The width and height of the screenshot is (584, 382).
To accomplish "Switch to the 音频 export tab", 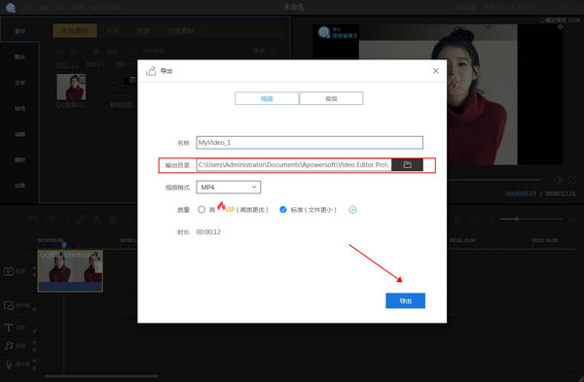I will (x=331, y=98).
